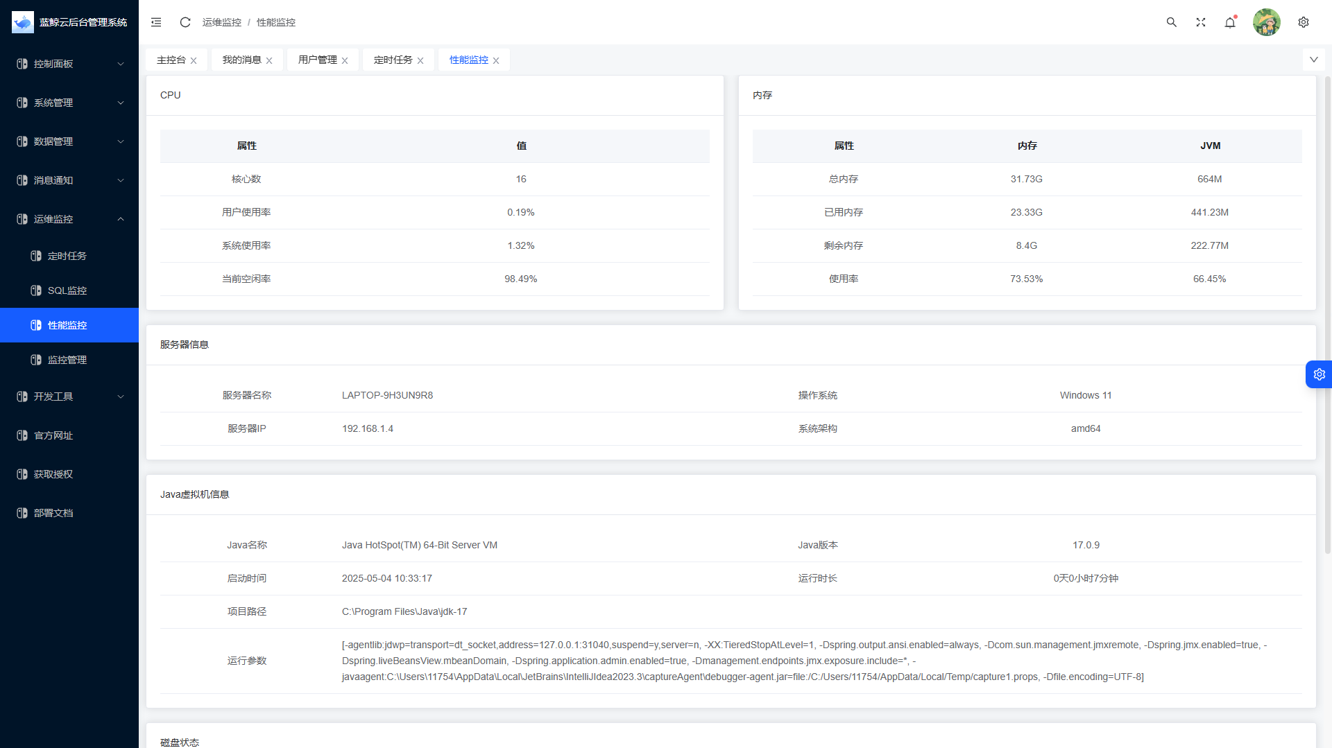Click the 蓝鲸云 whale logo
This screenshot has height=748, width=1332.
pyautogui.click(x=23, y=22)
